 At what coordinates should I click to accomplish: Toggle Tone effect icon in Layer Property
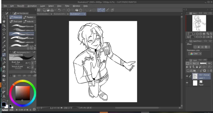[202, 47]
